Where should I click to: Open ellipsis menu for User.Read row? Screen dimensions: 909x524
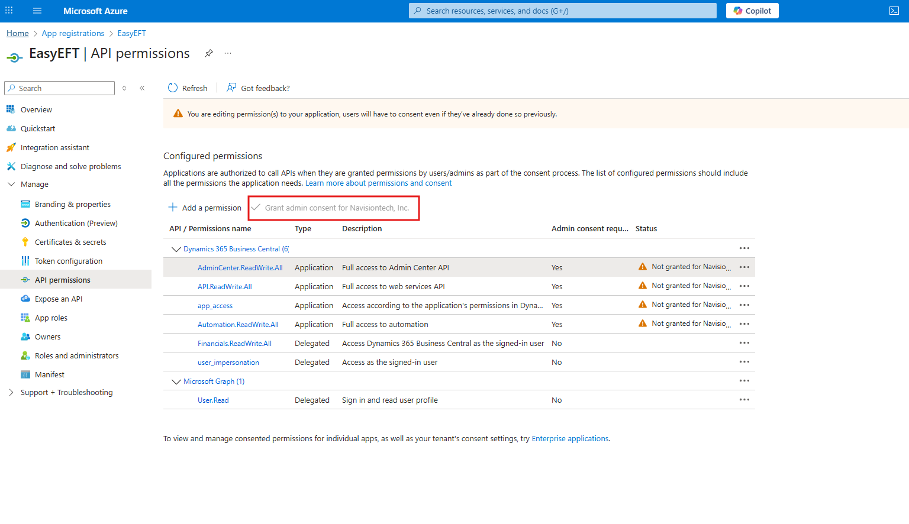pos(744,400)
